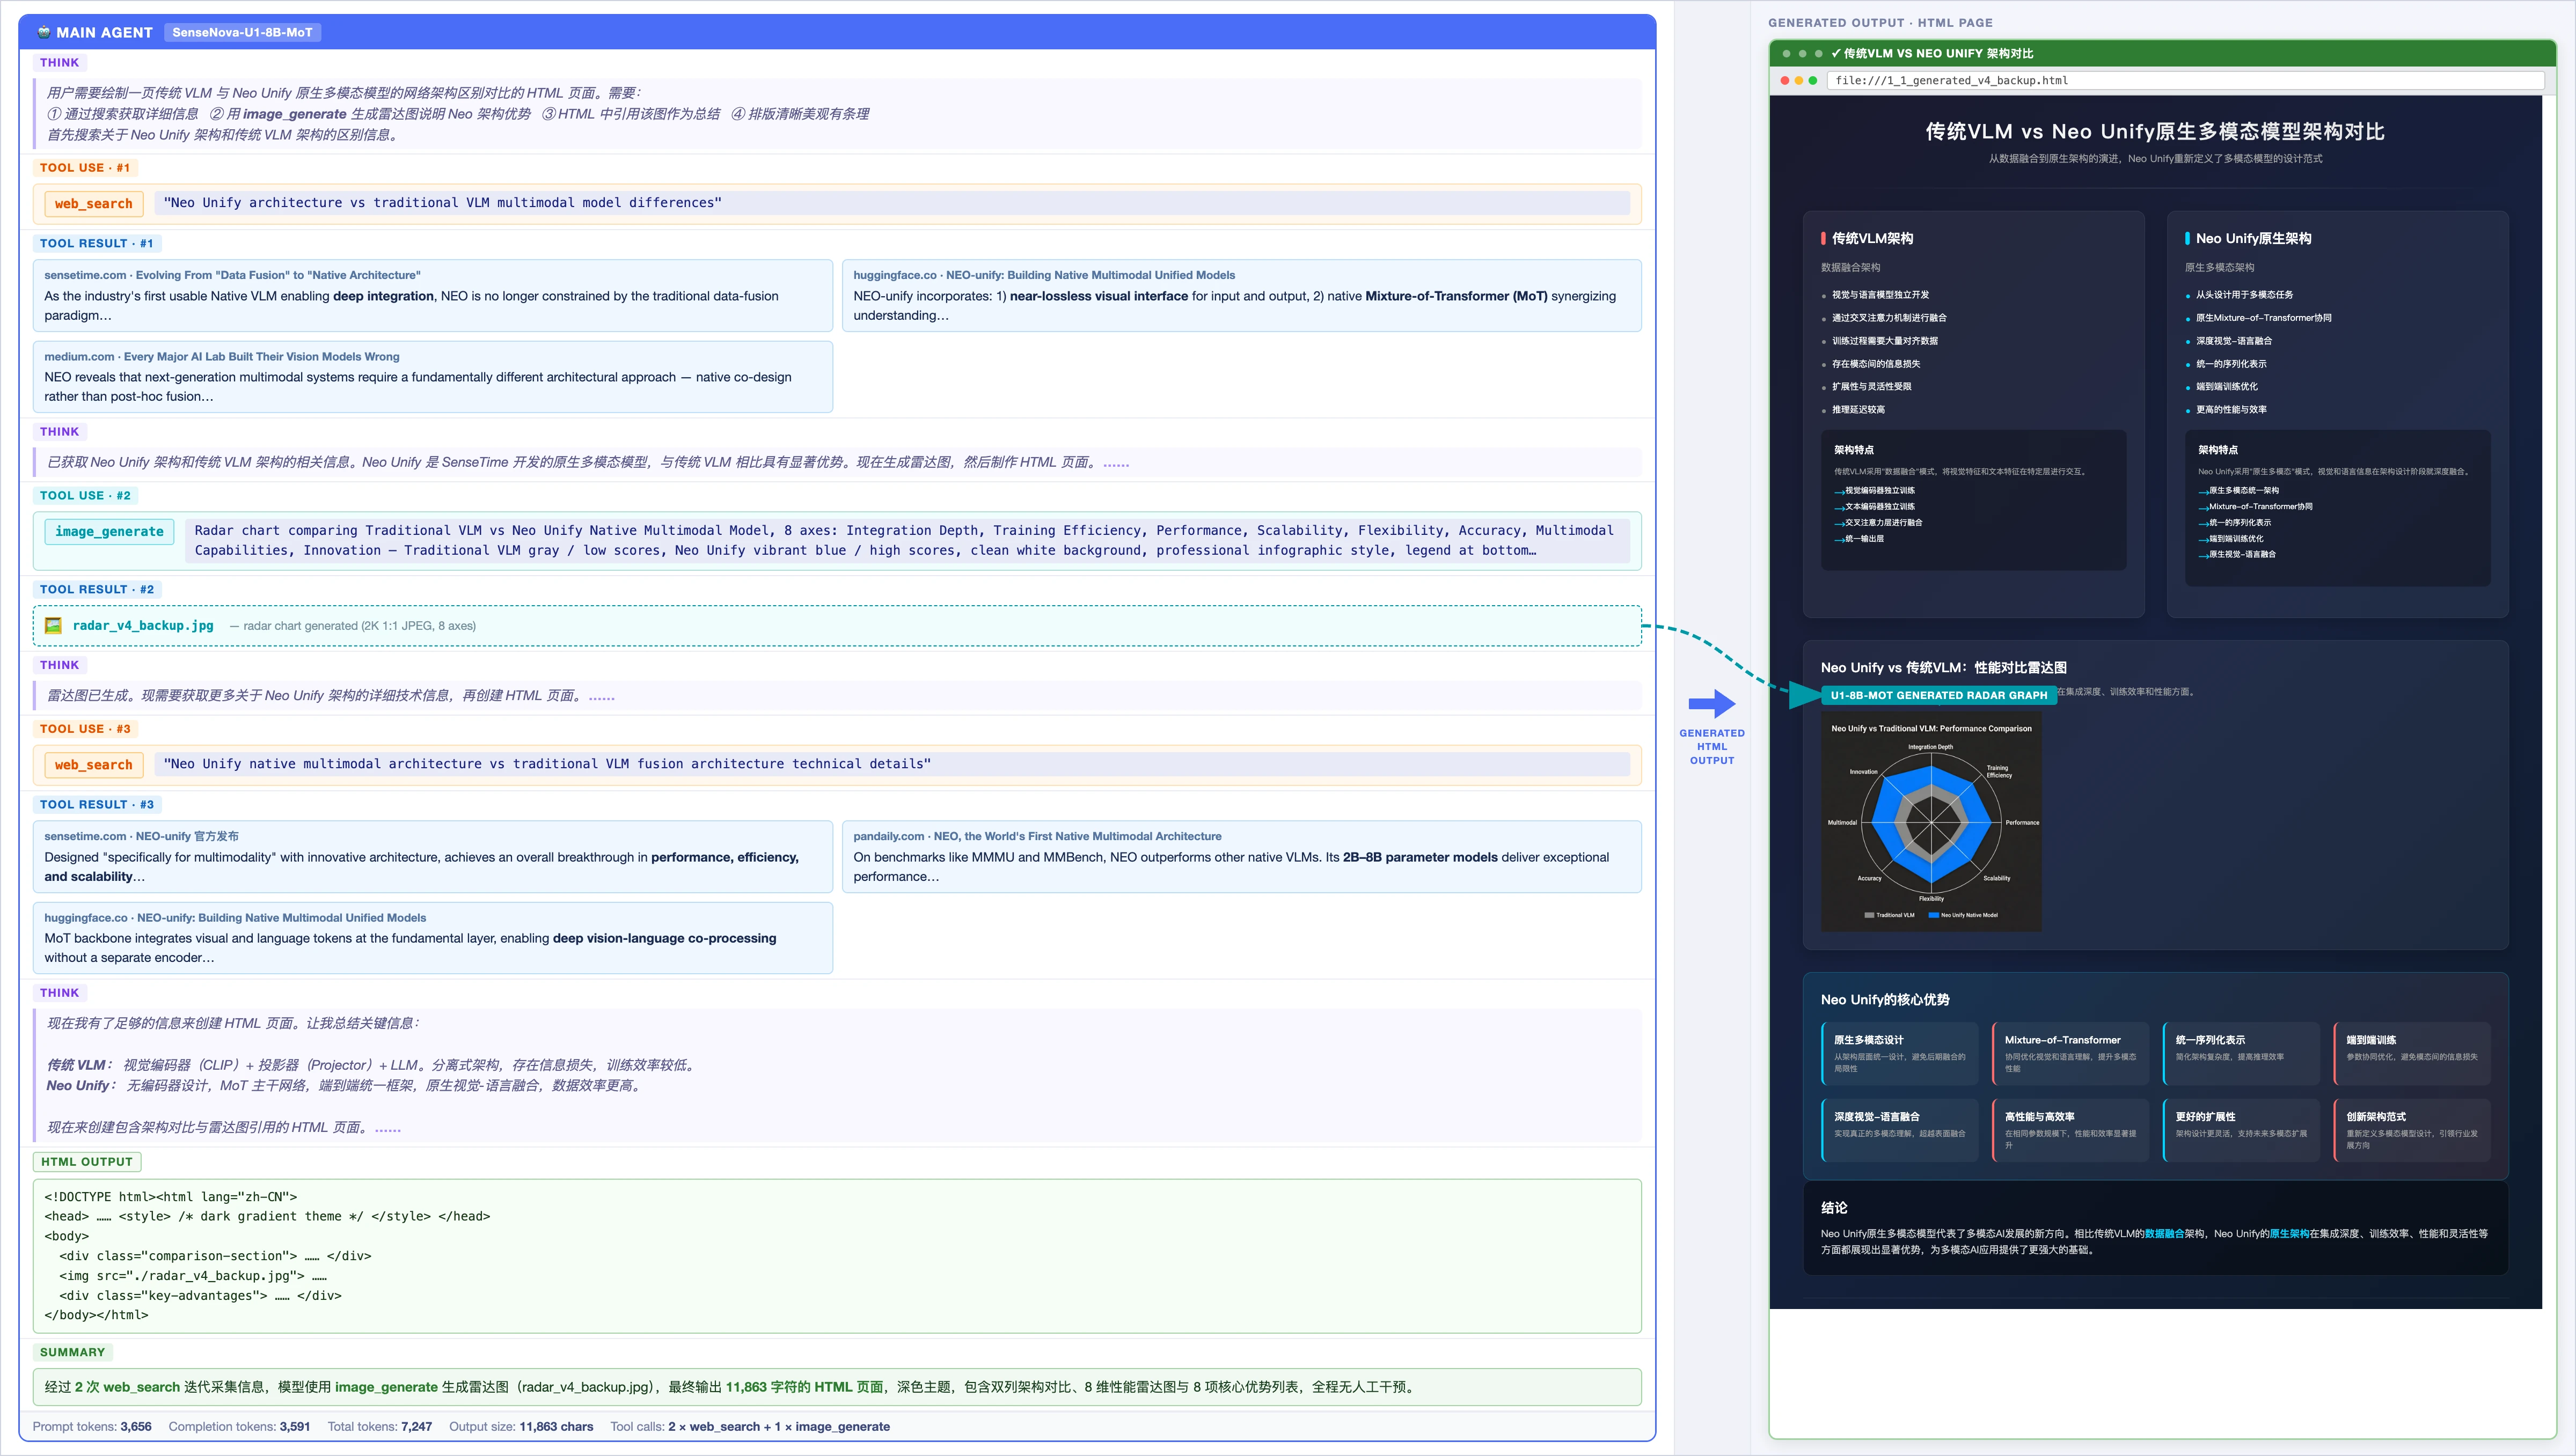Click the 'Neo Unify vs 传统VLM：性能对比雷达图' heading
This screenshot has width=2576, height=1456.
click(x=1944, y=668)
